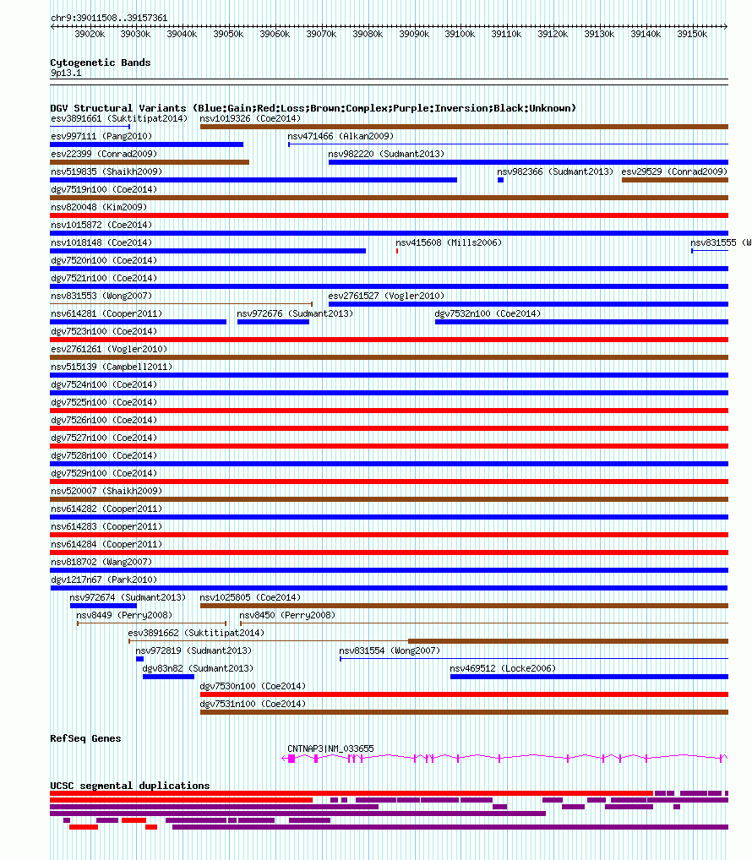
Task: Open dgv7532n100 (Coe2014) entry
Action: pos(488,313)
